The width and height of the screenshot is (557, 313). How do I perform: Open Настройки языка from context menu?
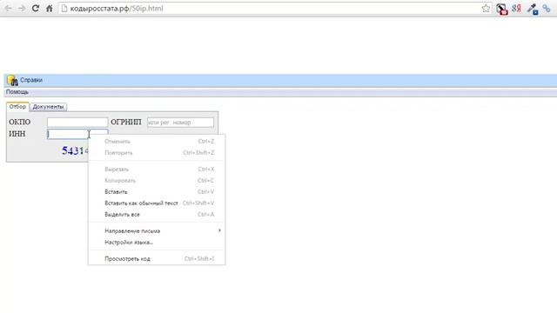[x=157, y=242]
